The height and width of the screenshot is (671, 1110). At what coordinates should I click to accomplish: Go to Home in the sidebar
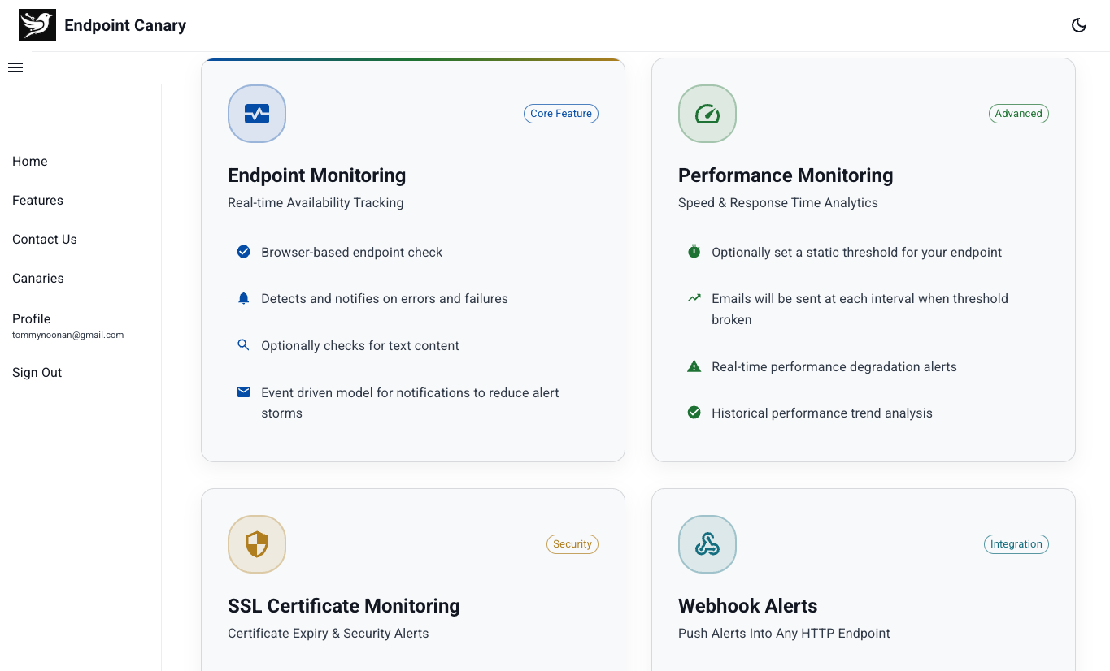[x=30, y=162]
